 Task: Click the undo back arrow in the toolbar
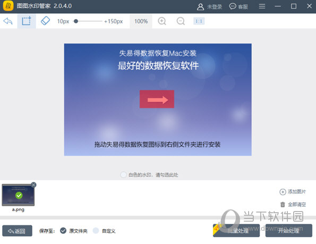[x=8, y=21]
